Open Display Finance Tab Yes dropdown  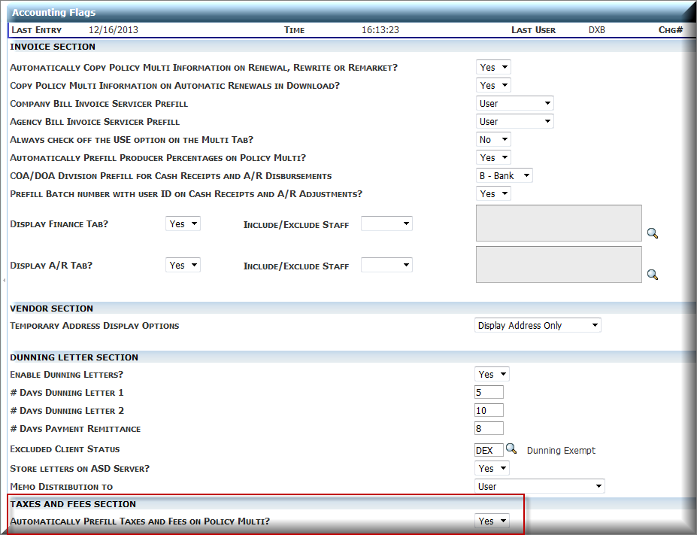(x=183, y=223)
